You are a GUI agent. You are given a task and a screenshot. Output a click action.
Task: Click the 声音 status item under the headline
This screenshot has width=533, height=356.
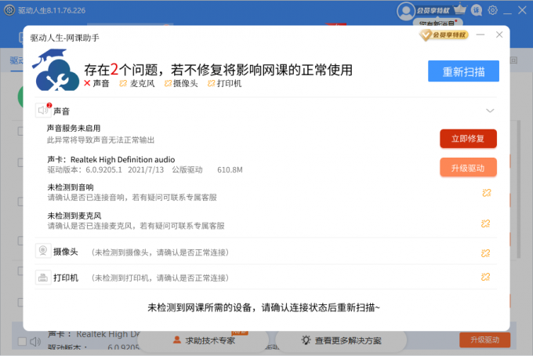pos(96,83)
